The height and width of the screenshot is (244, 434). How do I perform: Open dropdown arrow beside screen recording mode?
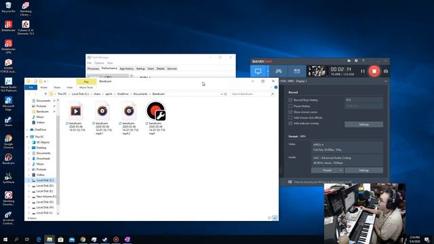pyautogui.click(x=268, y=71)
